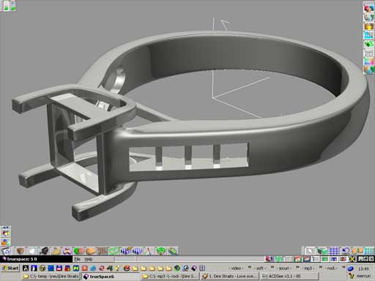
Task: Click the green sphere icon in right toolbar
Action: [368, 44]
